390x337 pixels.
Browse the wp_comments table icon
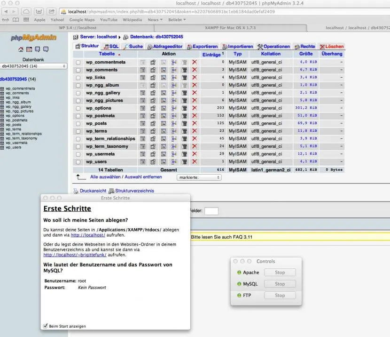click(142, 70)
